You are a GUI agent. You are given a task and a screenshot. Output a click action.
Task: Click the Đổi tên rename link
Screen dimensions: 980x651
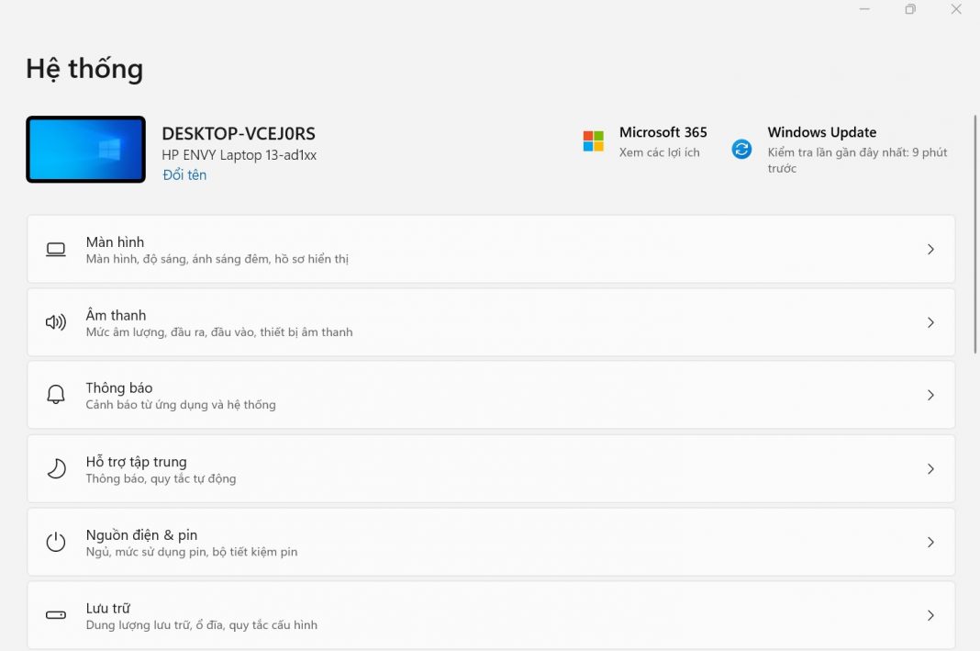coord(184,174)
